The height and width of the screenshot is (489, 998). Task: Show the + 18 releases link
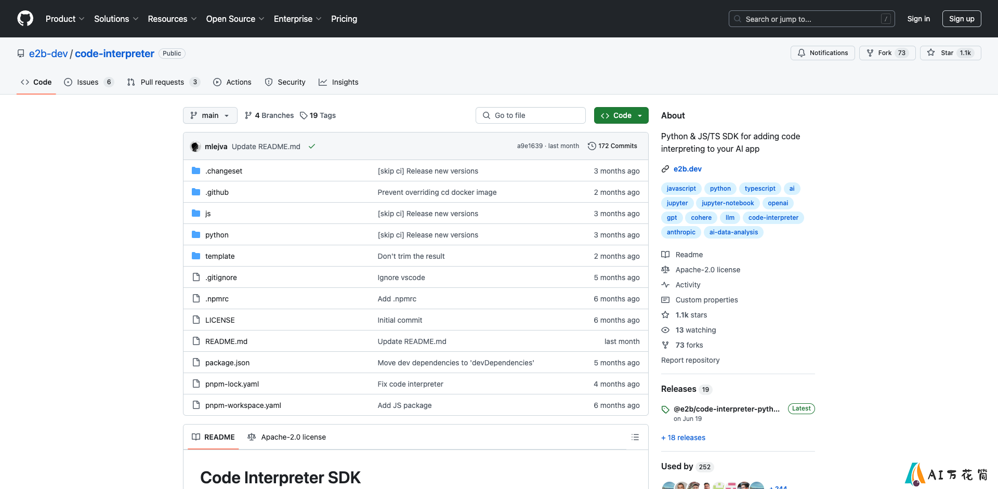coord(683,438)
